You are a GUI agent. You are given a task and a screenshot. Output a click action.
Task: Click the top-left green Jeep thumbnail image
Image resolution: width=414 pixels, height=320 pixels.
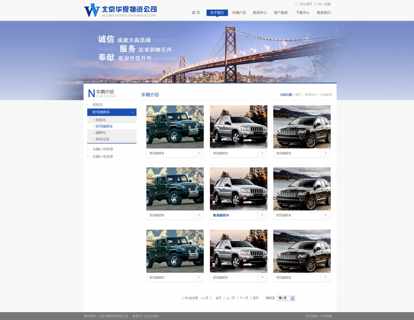tap(175, 126)
